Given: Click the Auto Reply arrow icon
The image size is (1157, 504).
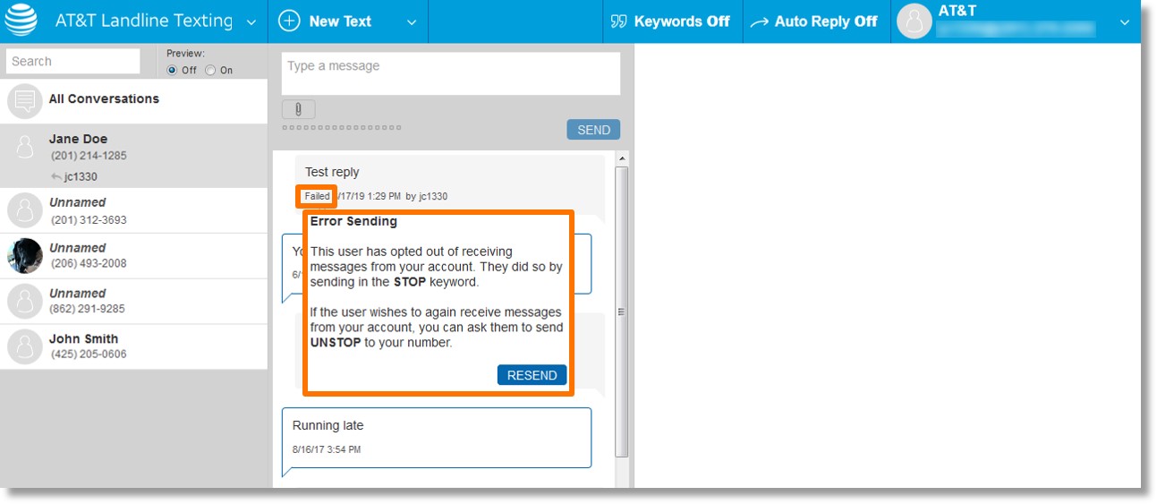Looking at the screenshot, I should pyautogui.click(x=759, y=22).
